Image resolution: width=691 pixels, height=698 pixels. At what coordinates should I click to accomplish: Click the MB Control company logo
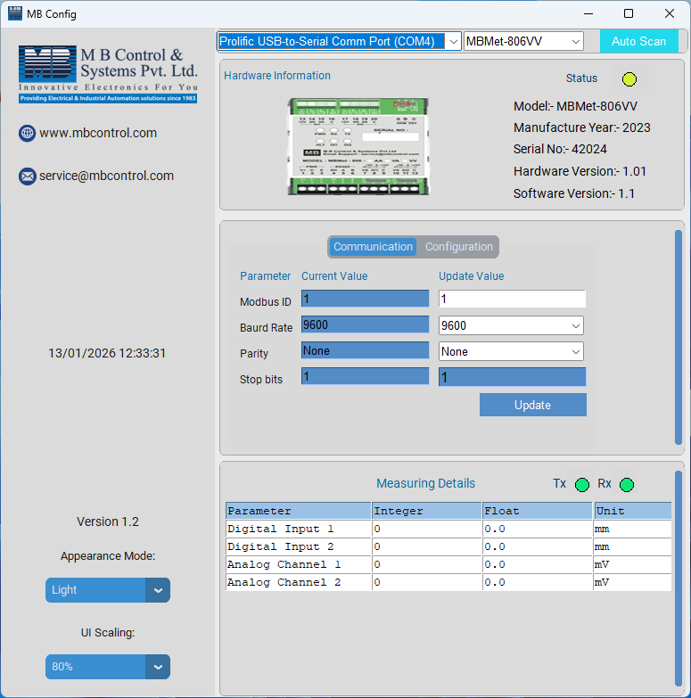[108, 75]
